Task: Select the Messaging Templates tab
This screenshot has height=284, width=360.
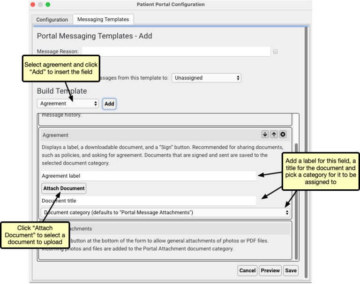Action: click(x=103, y=19)
